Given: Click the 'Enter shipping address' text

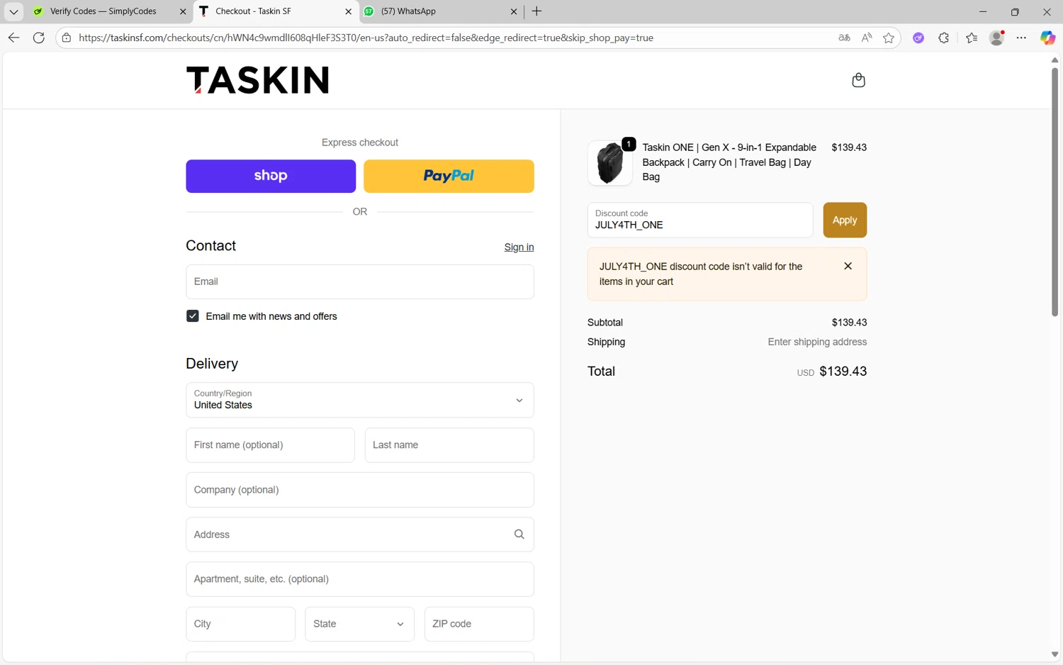Looking at the screenshot, I should (817, 342).
